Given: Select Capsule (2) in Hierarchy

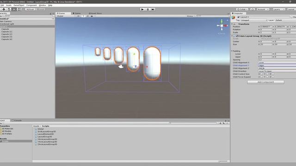Looking at the screenshot, I should click(x=7, y=34).
